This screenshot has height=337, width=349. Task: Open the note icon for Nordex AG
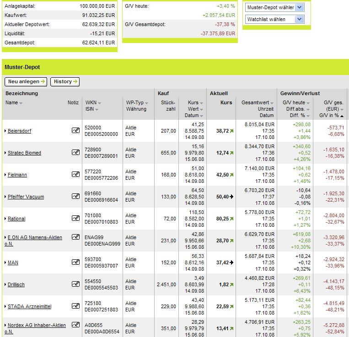[75, 325]
